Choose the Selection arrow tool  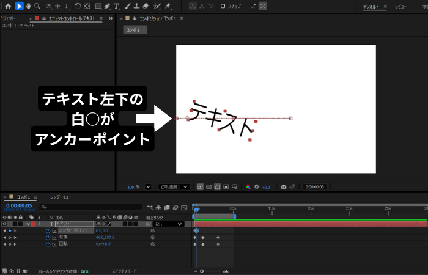pos(19,6)
